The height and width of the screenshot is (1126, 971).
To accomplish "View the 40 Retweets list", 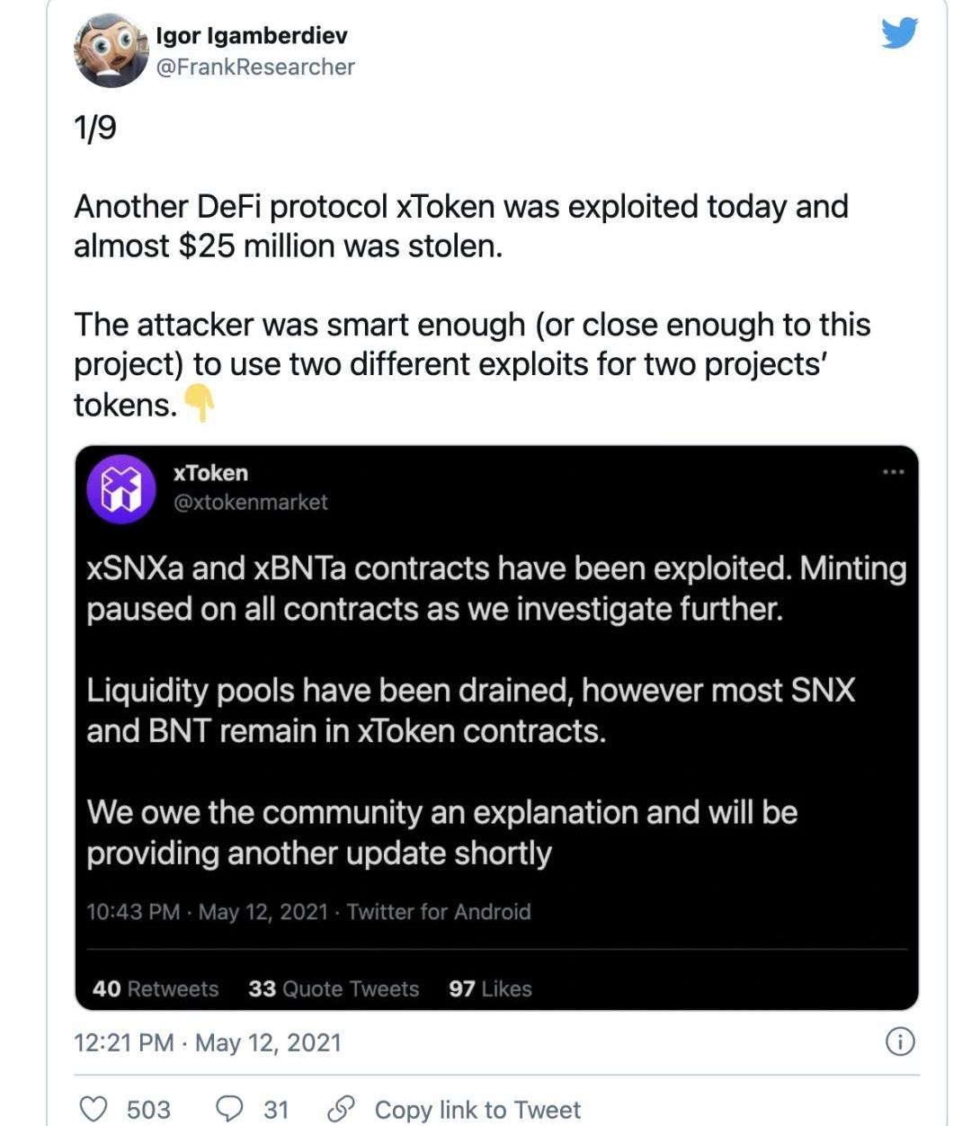I will point(156,988).
